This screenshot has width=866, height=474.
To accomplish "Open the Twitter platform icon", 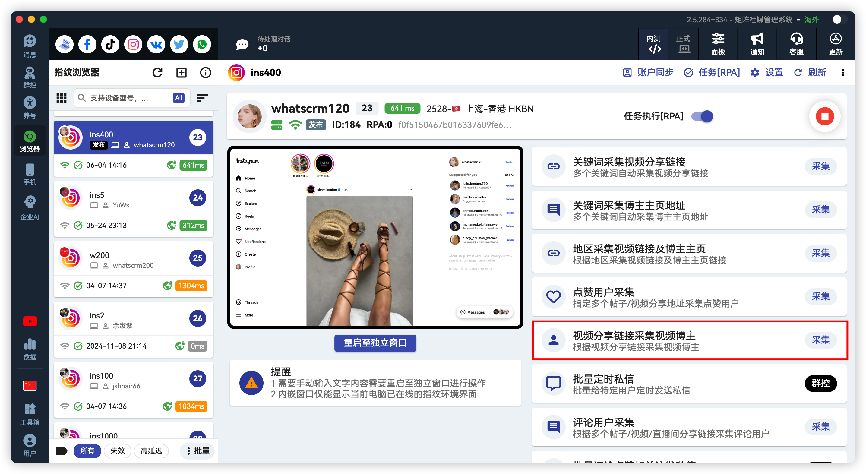I will 179,44.
